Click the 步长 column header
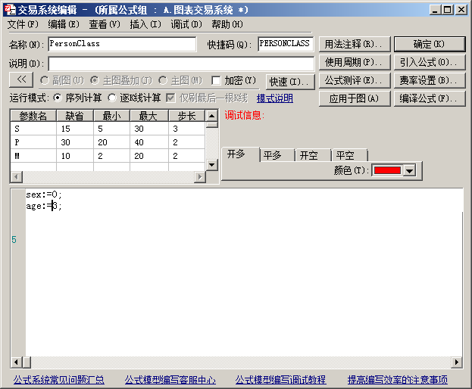Screen dimensions: 472x389 tap(187, 116)
